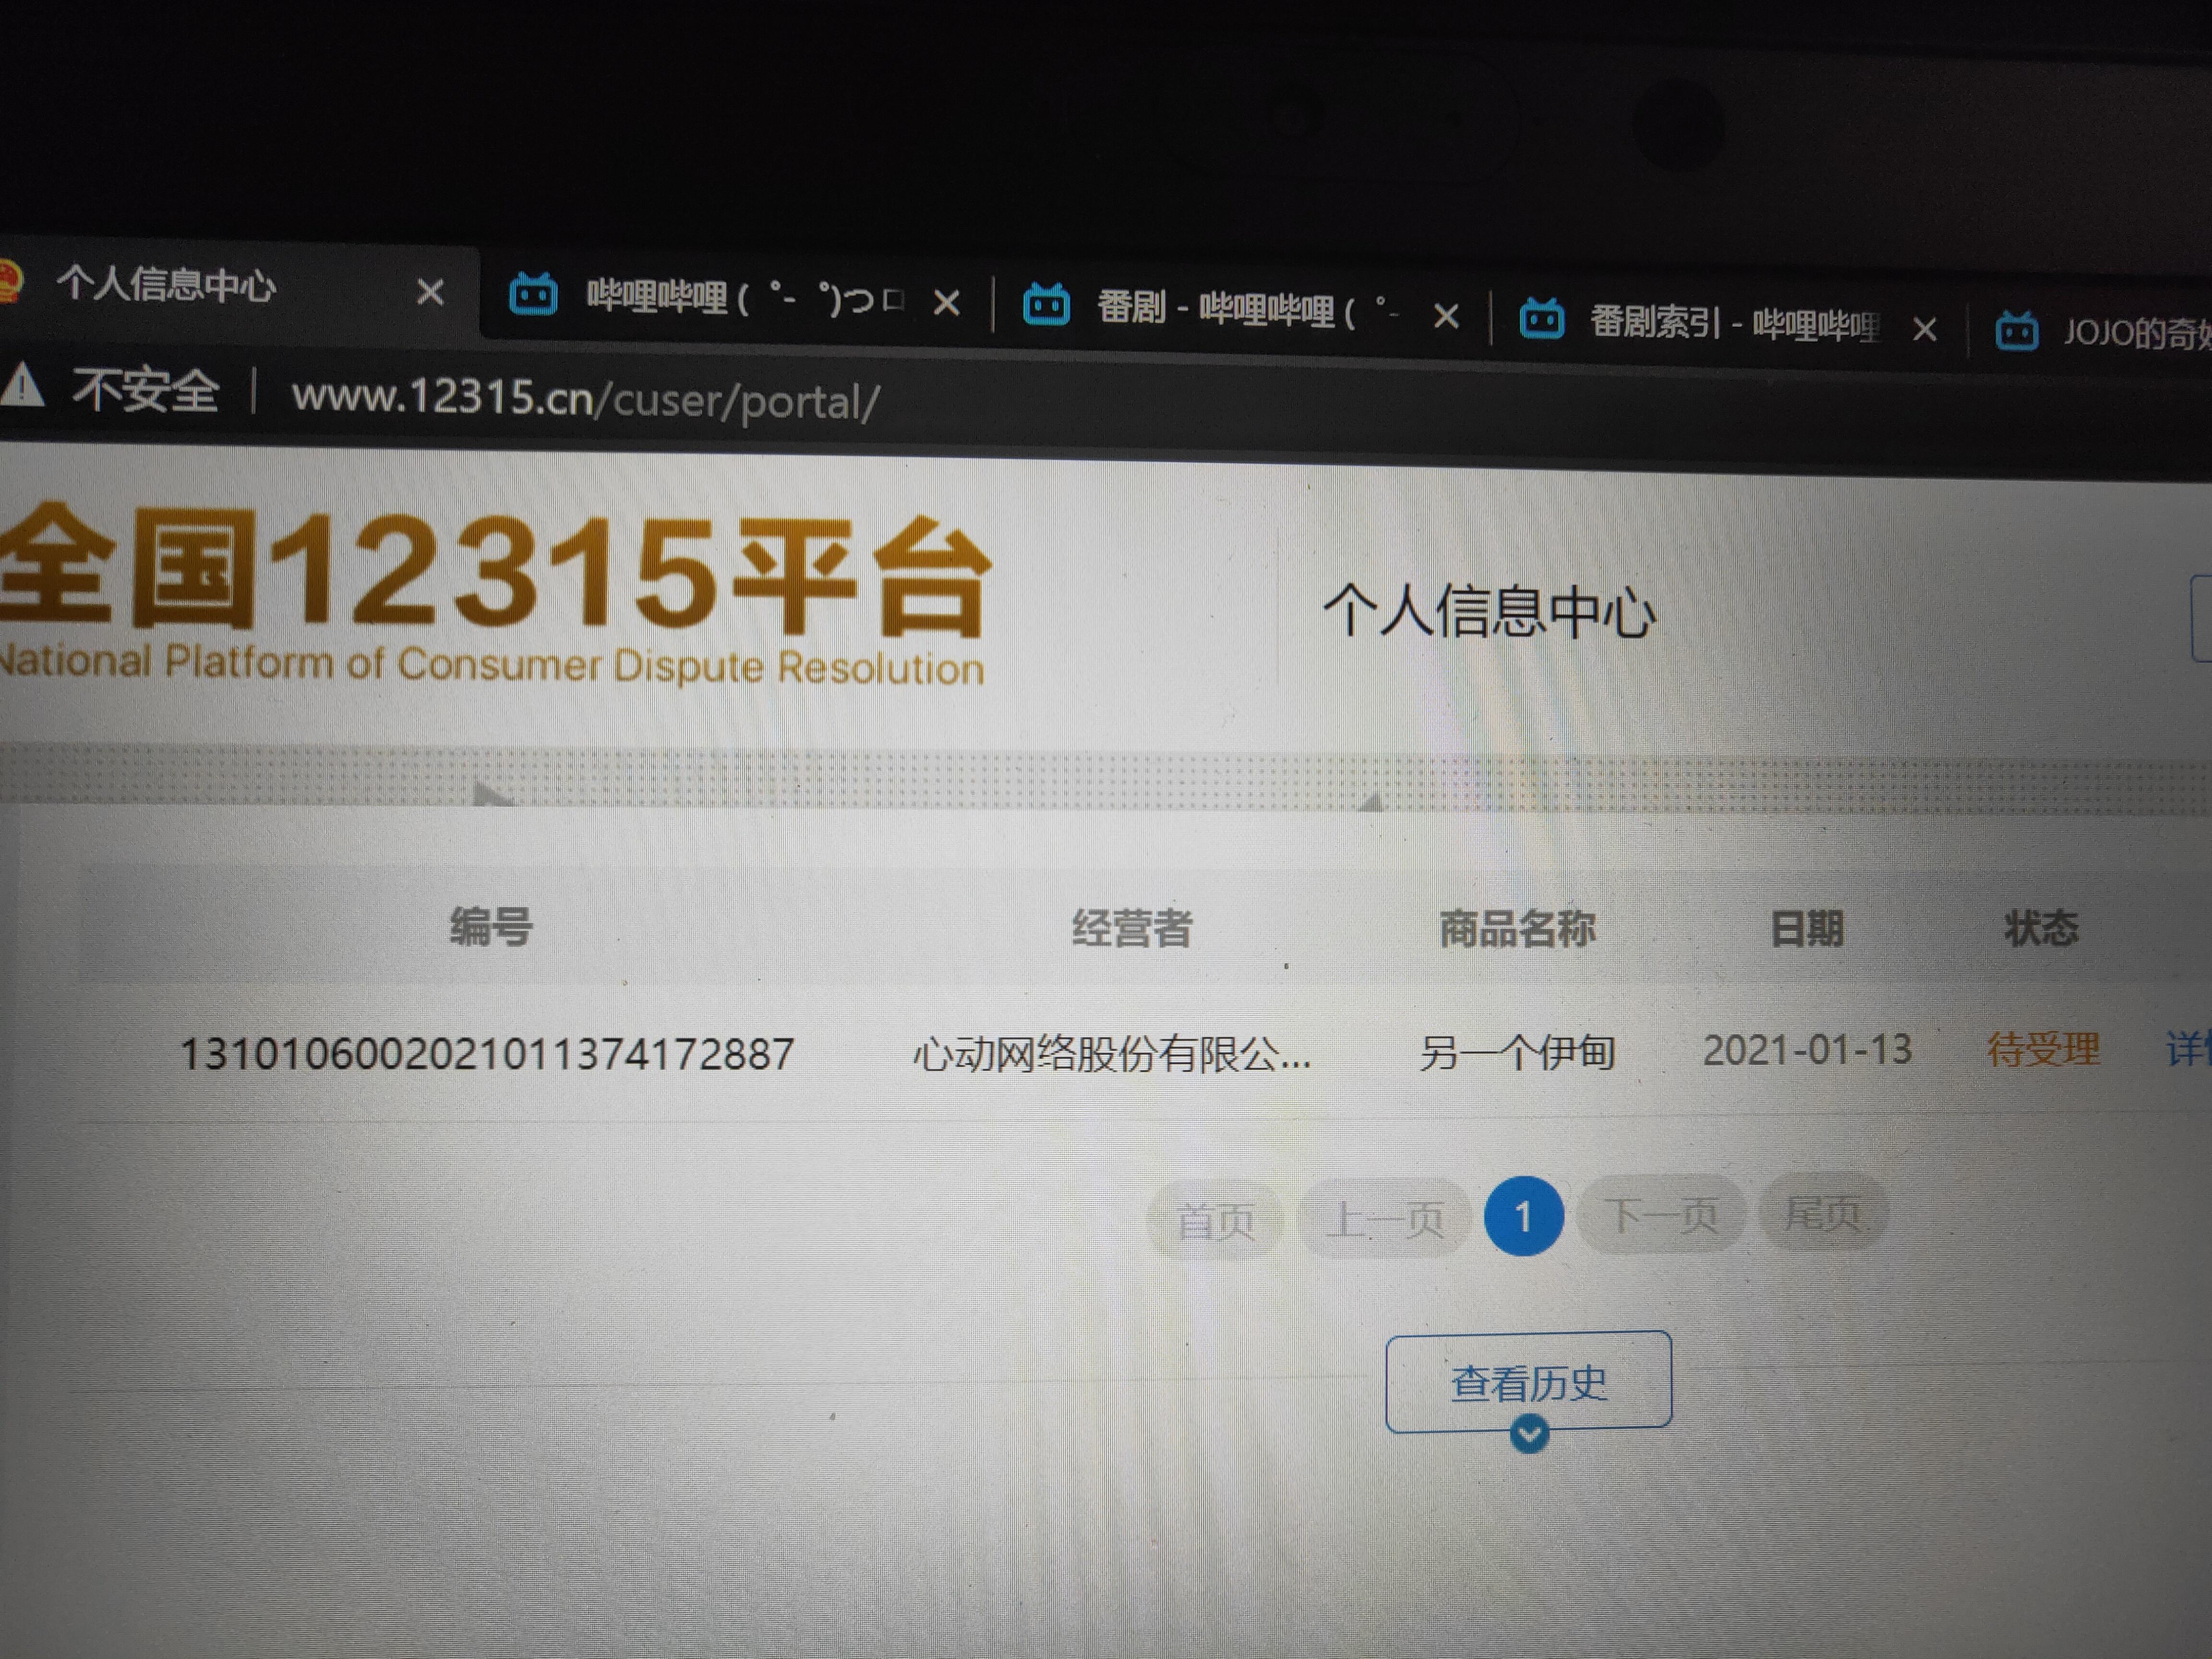The height and width of the screenshot is (1659, 2212).
Task: Close the 番剧 - 哔哩哔哩 tab
Action: click(x=1445, y=317)
